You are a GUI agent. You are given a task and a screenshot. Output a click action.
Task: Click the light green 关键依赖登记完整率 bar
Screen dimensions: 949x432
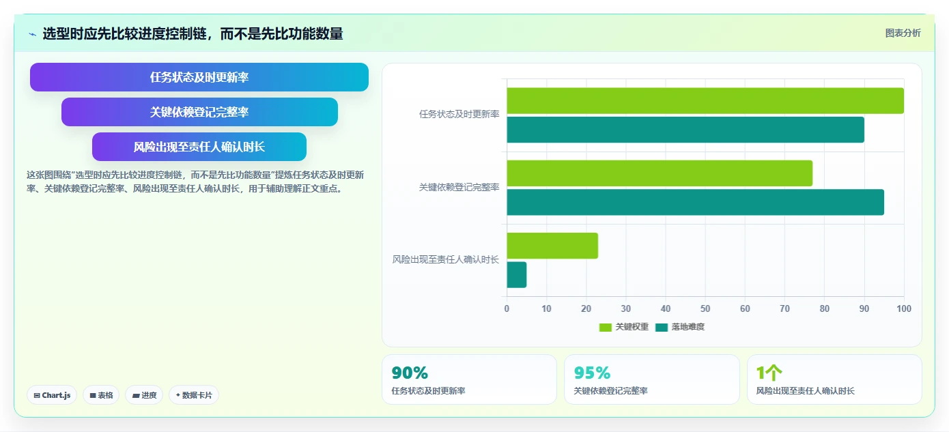(x=660, y=173)
